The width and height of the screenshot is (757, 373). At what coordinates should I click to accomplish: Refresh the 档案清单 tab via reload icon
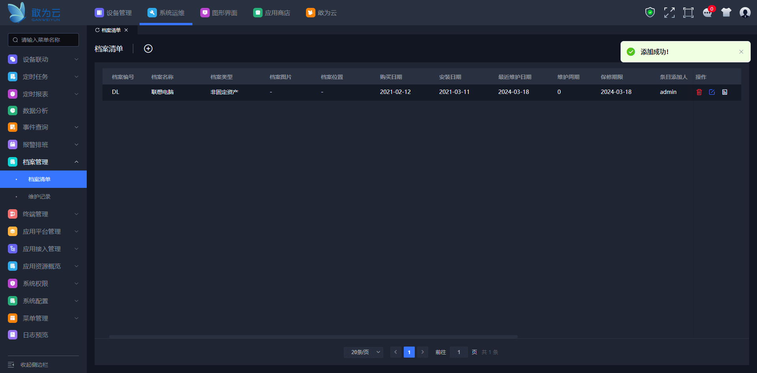pyautogui.click(x=97, y=30)
